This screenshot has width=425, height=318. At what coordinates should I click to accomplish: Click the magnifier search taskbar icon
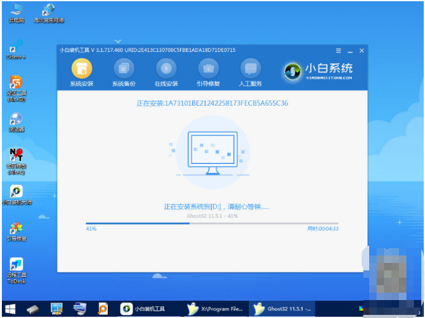[x=103, y=309]
